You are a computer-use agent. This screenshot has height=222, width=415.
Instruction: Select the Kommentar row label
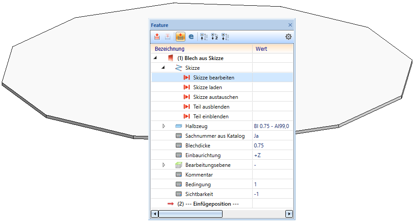[199, 175]
